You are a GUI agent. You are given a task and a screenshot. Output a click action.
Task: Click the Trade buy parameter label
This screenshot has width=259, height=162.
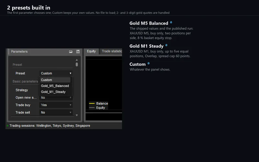click(23, 105)
